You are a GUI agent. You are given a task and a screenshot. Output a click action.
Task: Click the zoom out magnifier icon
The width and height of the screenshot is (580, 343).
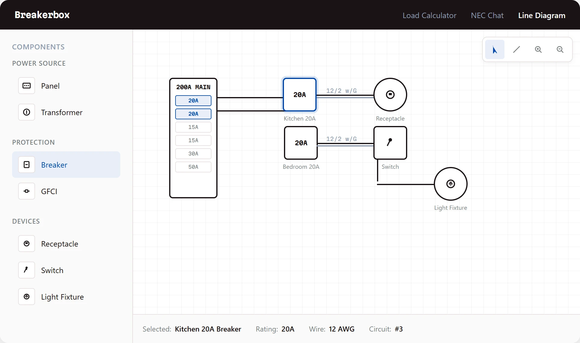tap(560, 49)
